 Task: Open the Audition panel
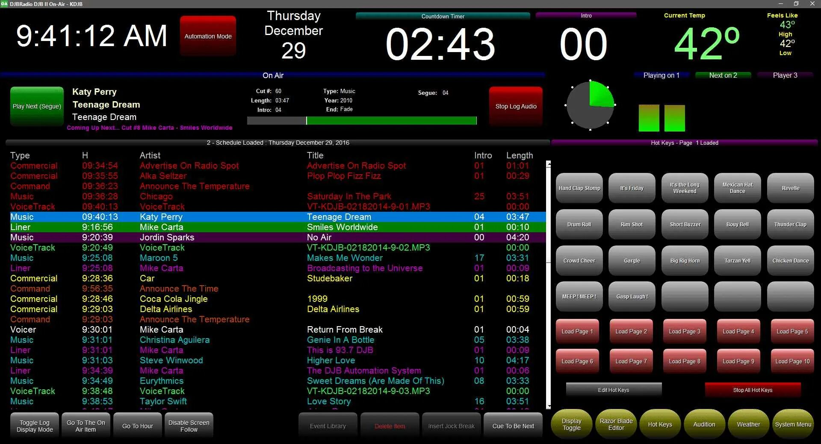tap(704, 424)
